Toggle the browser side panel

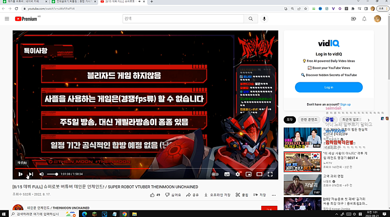(x=366, y=8)
